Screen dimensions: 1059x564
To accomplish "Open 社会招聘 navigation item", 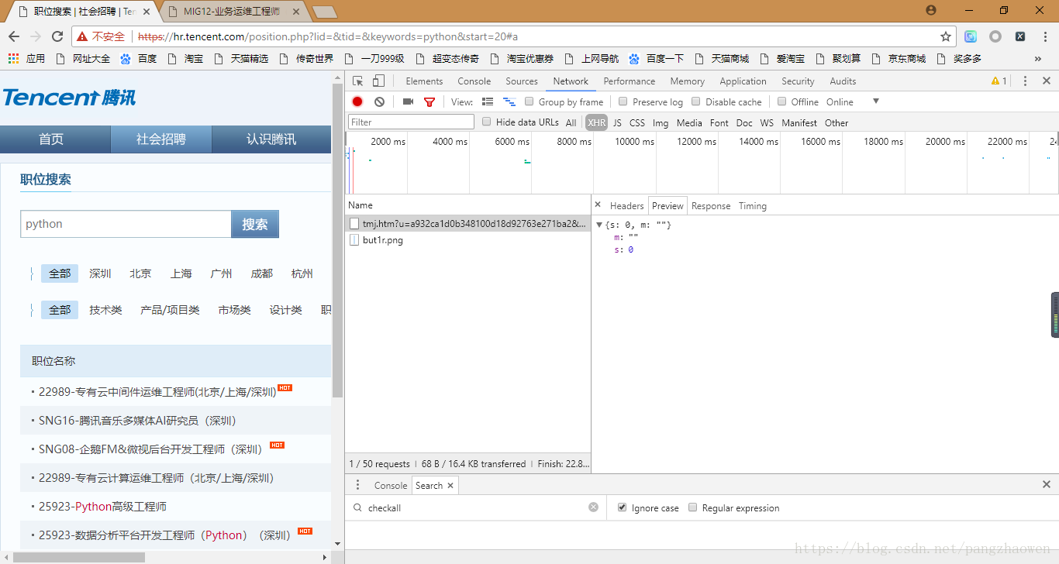I will tap(161, 139).
